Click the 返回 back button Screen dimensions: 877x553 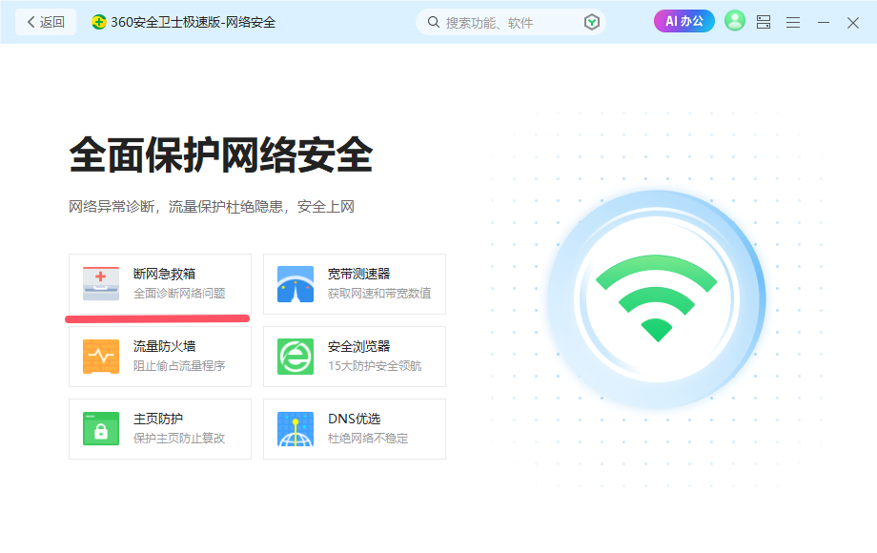point(45,20)
